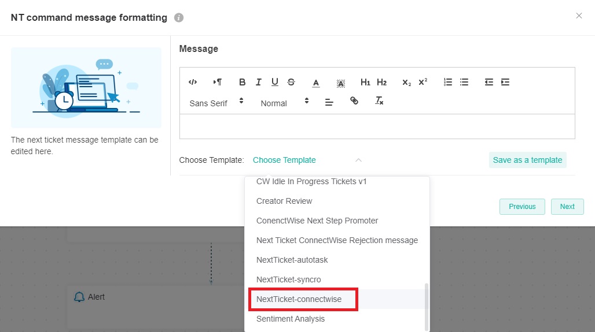Clear text formatting with the Tx icon
Image resolution: width=595 pixels, height=332 pixels.
[379, 101]
